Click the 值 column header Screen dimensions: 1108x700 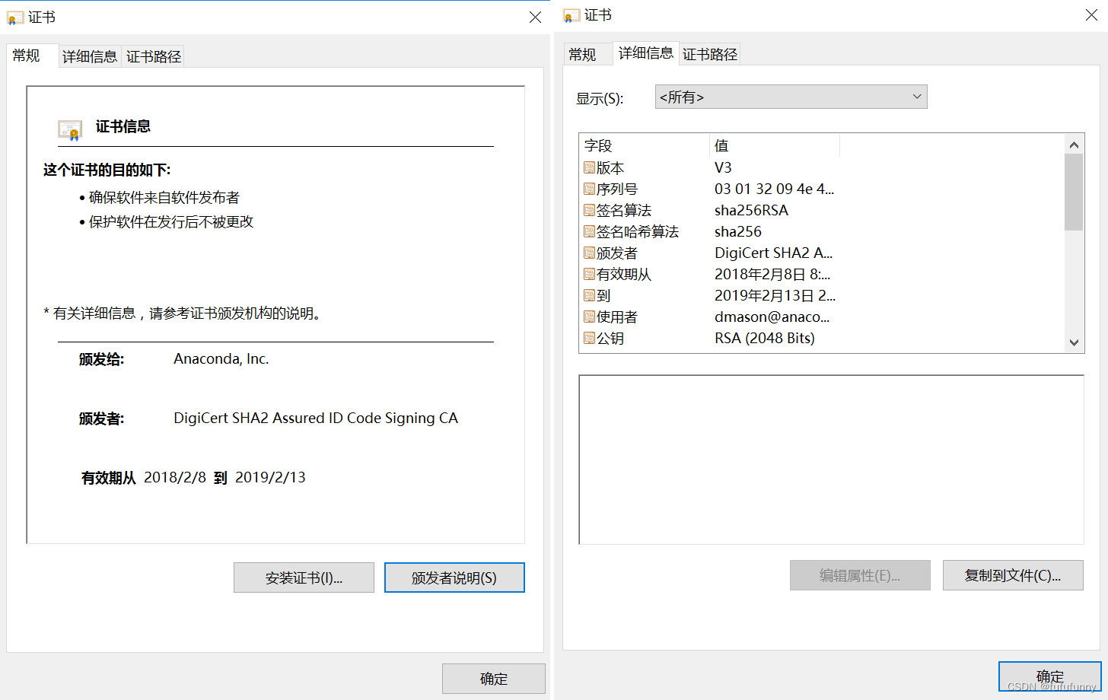tap(775, 145)
